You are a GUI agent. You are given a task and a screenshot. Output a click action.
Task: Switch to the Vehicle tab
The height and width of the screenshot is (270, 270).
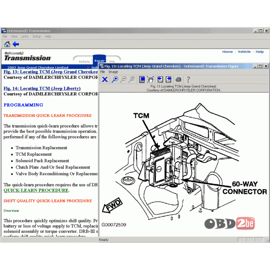coord(84,62)
